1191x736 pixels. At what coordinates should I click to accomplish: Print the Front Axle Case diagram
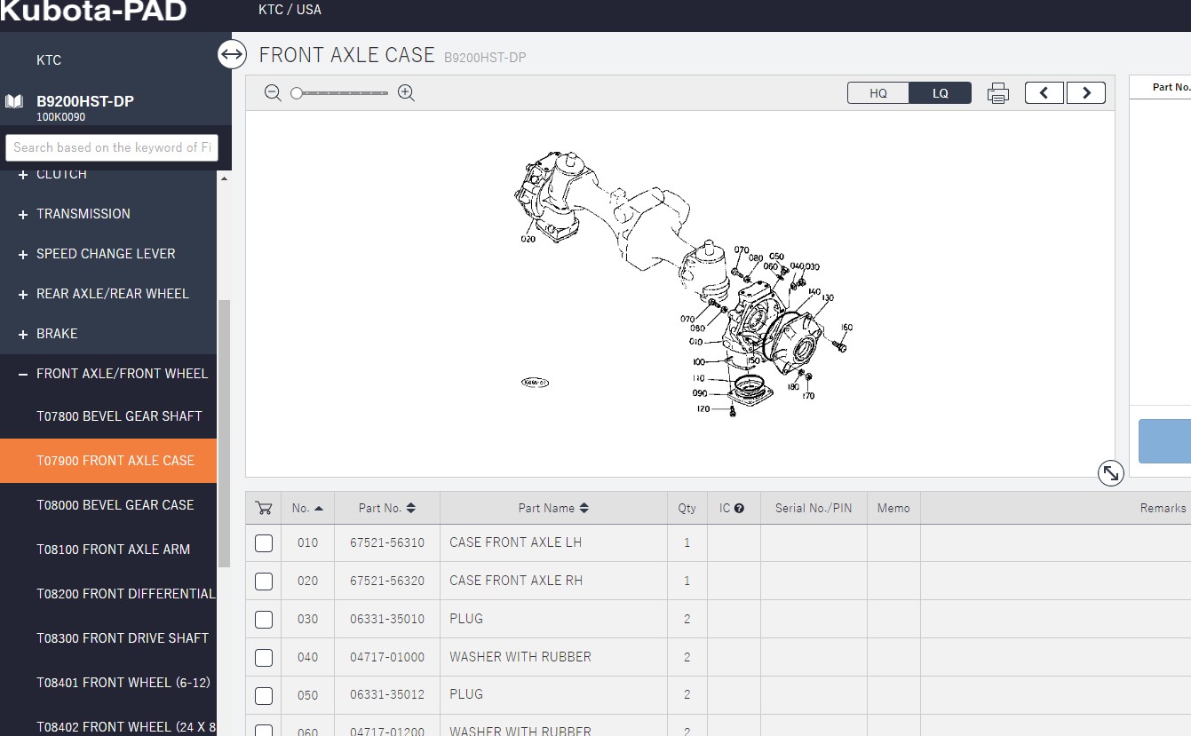click(x=998, y=93)
